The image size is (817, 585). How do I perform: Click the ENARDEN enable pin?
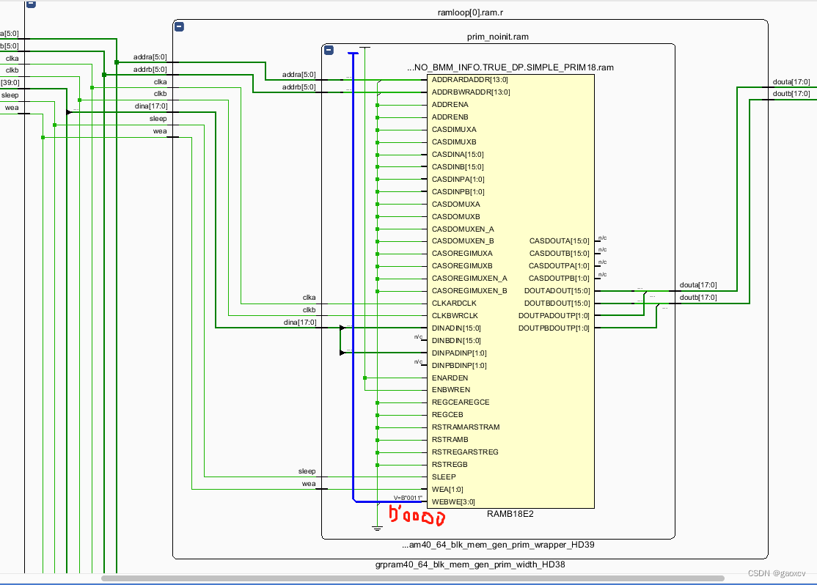pos(448,378)
